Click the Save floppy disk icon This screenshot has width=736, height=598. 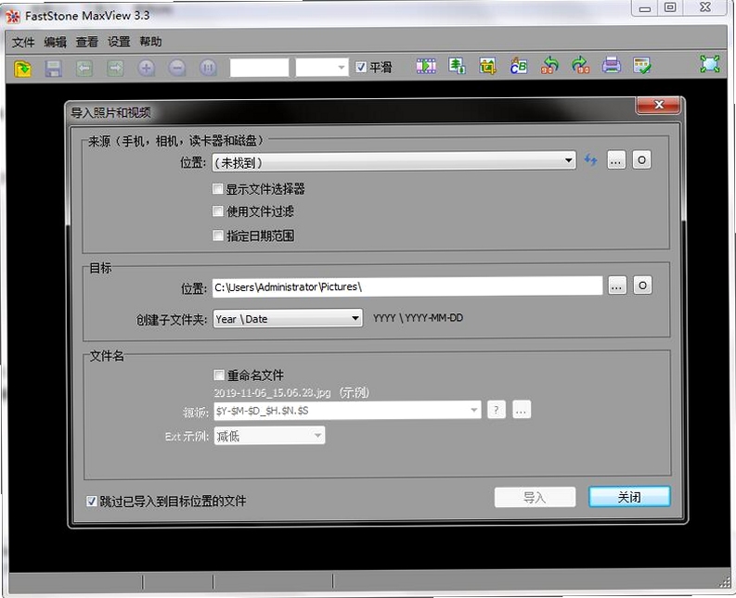point(54,69)
